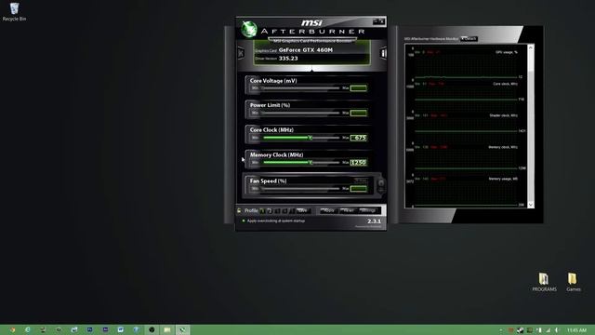Click the hardware monitor vertical scrollbar thumb
595x335 pixels.
pos(531,62)
